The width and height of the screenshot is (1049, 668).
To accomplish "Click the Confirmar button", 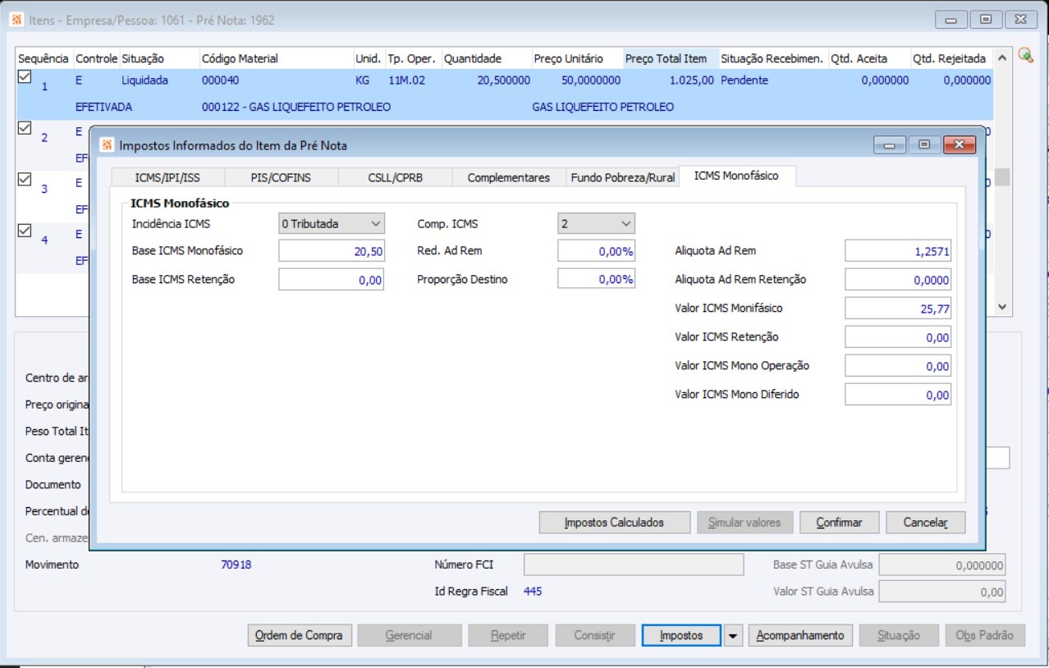I will tap(840, 522).
